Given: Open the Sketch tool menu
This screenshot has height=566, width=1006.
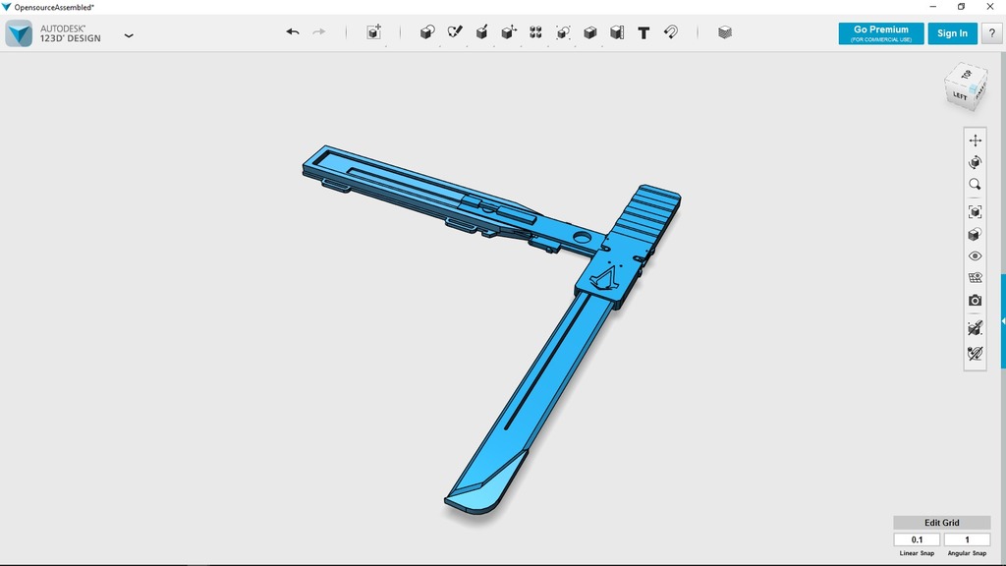Looking at the screenshot, I should [x=454, y=32].
